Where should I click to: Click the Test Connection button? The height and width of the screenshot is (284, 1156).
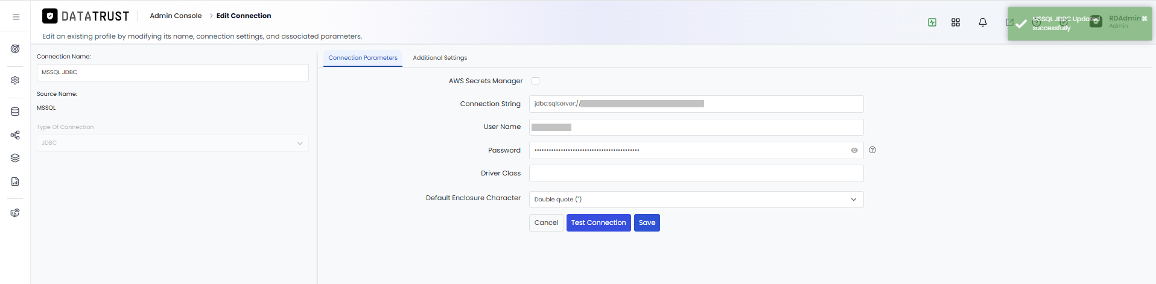point(599,222)
